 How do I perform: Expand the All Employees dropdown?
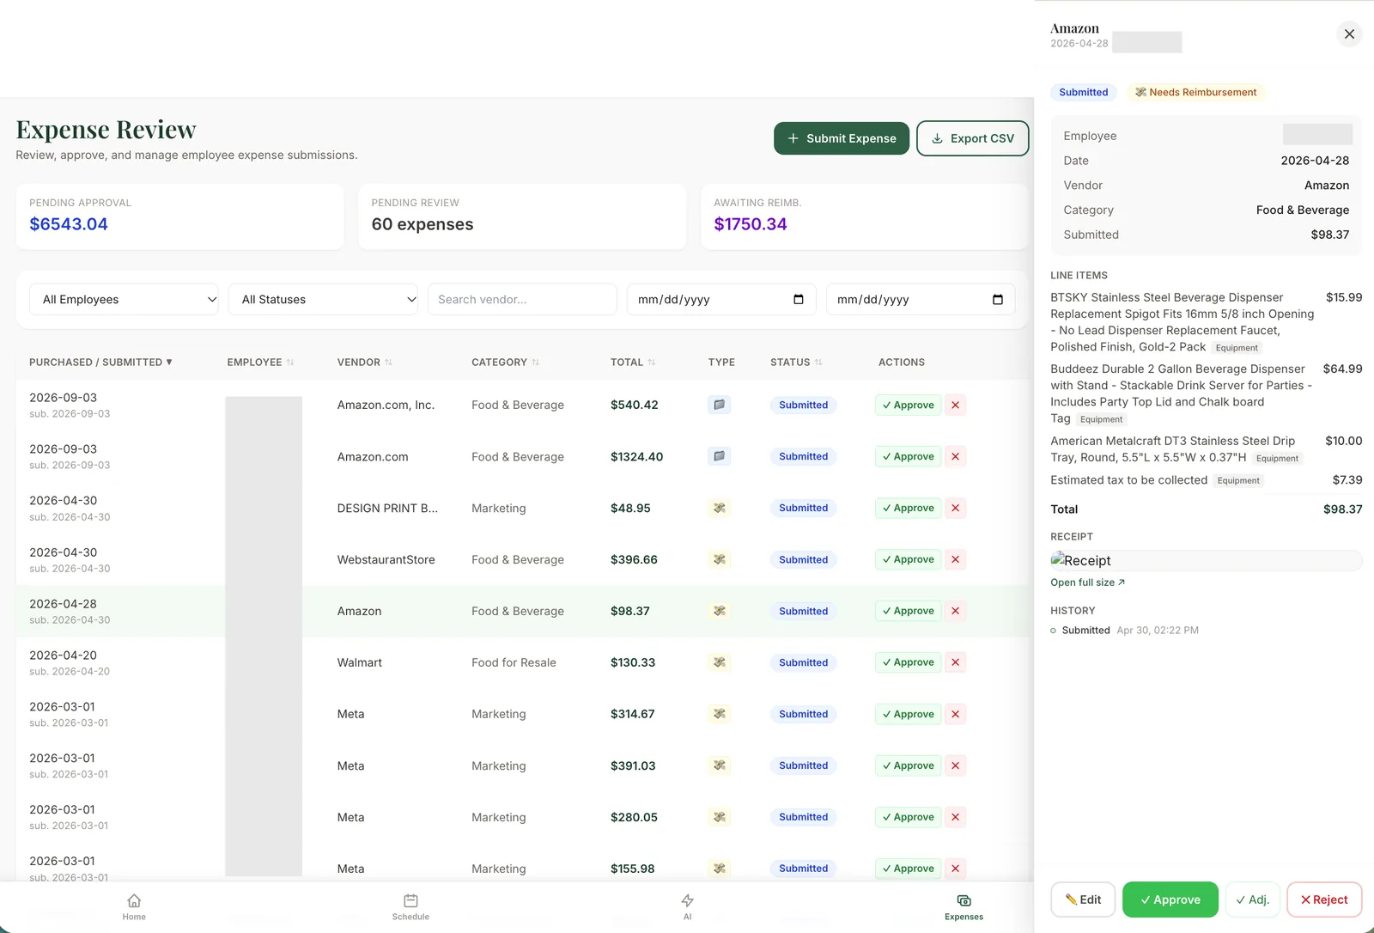pos(124,299)
